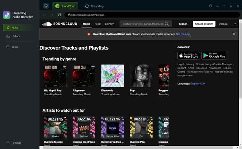Open the Charts footer link

(x=181, y=72)
